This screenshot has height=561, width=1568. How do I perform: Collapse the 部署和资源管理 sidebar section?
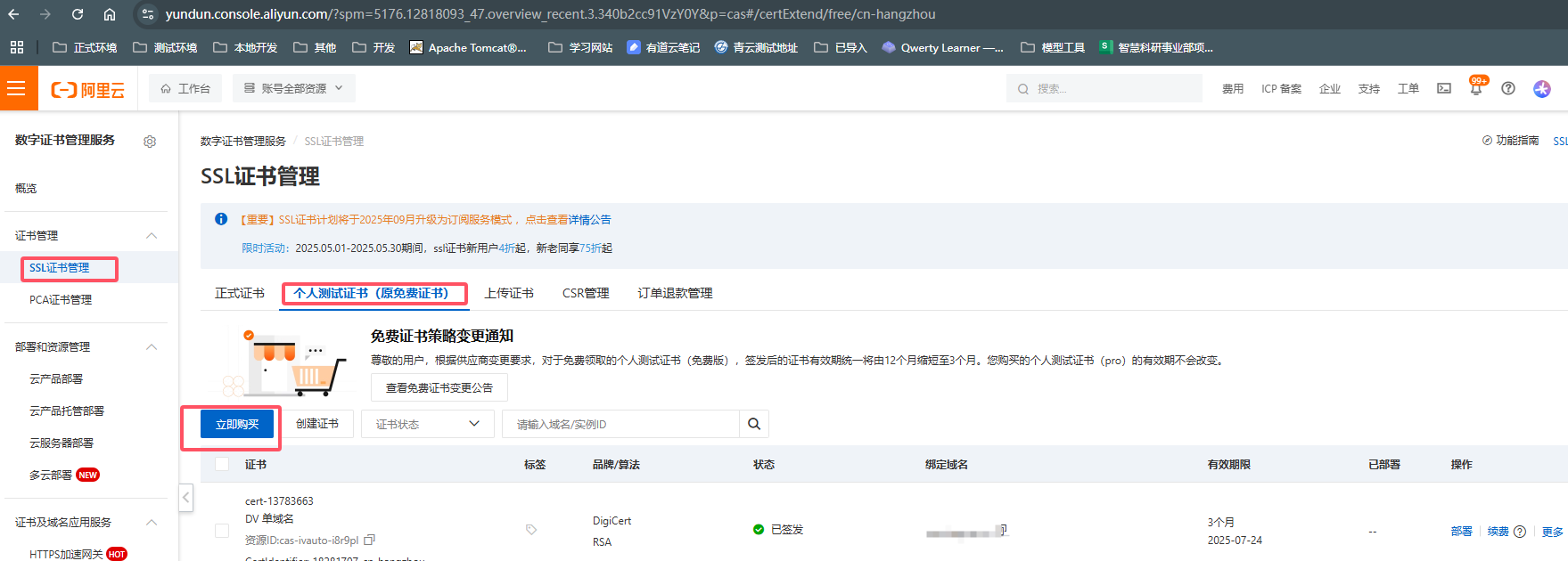pos(152,347)
